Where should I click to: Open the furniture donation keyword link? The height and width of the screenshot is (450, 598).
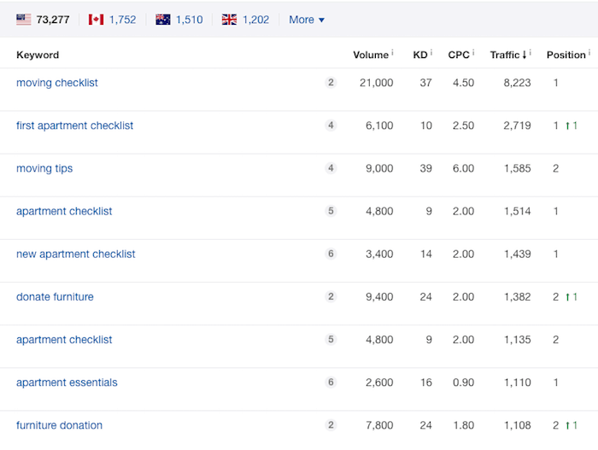point(60,425)
